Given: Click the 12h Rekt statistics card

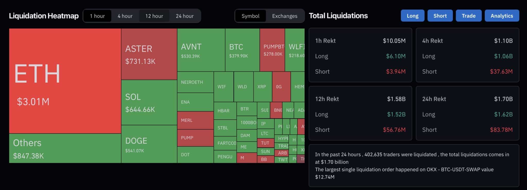Looking at the screenshot, I should [360, 113].
